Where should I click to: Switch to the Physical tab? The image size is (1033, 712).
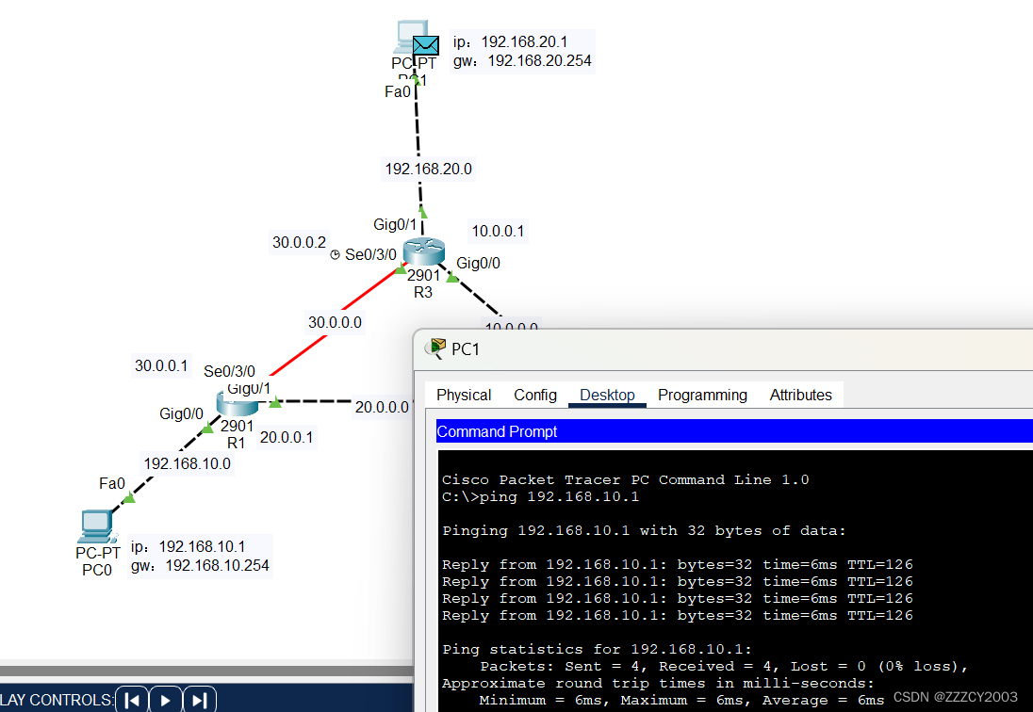[463, 395]
